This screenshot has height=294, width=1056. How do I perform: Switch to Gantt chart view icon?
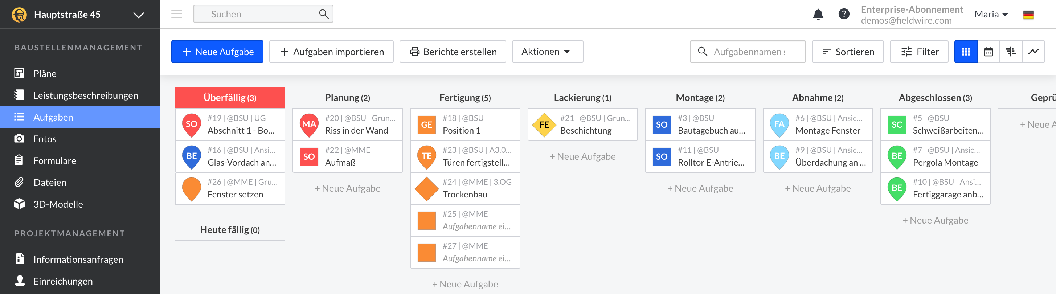click(1011, 52)
